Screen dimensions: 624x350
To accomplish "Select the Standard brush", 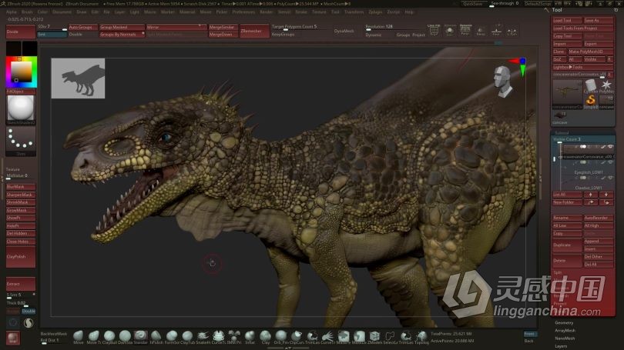I will click(140, 337).
